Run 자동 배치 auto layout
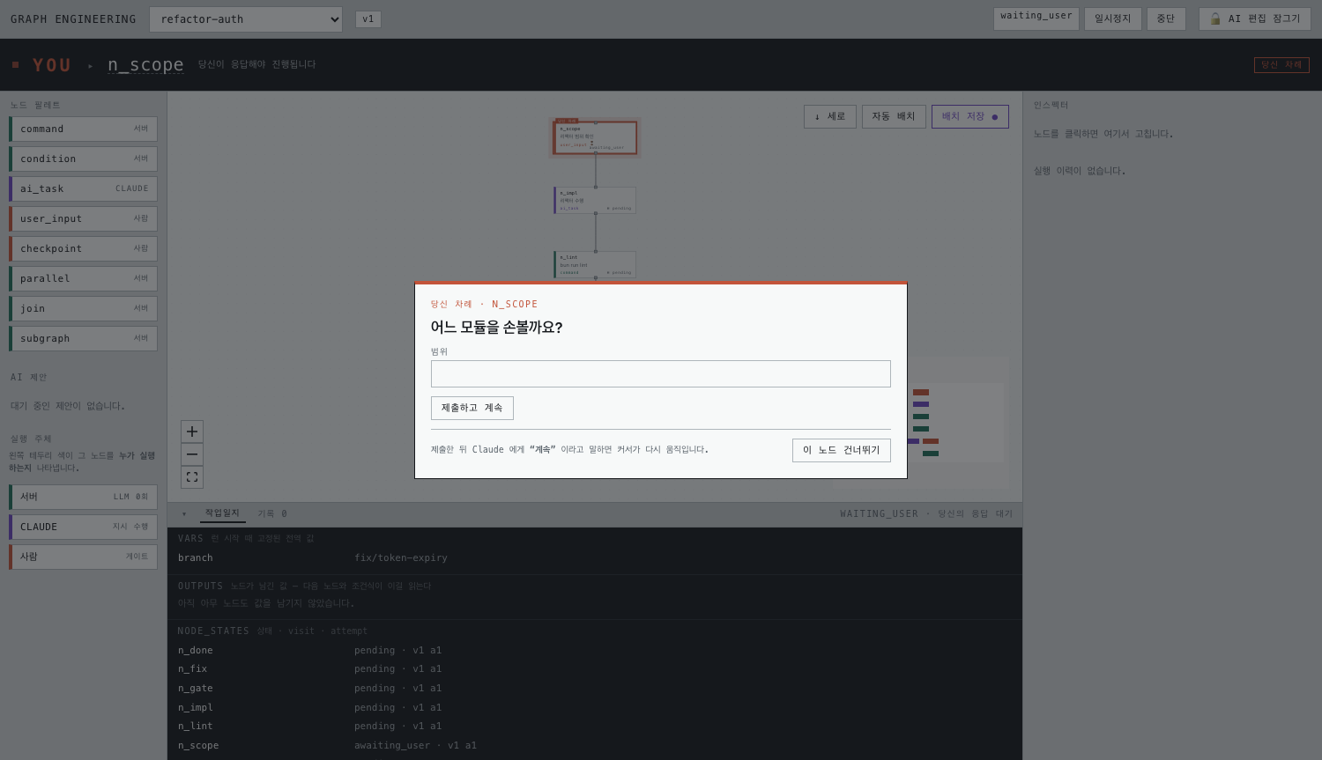This screenshot has height=760, width=1322. (894, 116)
